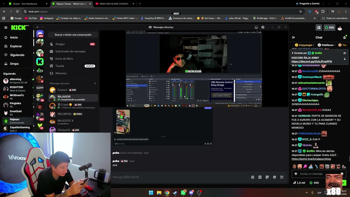The image size is (350, 197).
Task: Reload the current page
Action: point(17,11)
